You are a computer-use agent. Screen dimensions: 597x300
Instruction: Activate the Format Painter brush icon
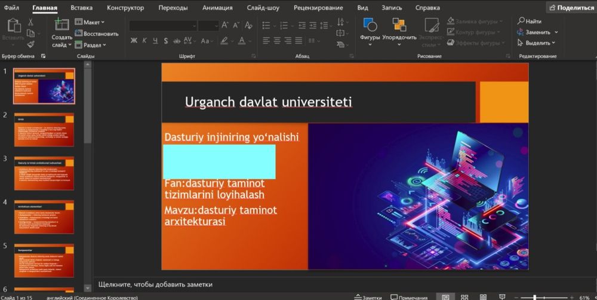tap(30, 44)
